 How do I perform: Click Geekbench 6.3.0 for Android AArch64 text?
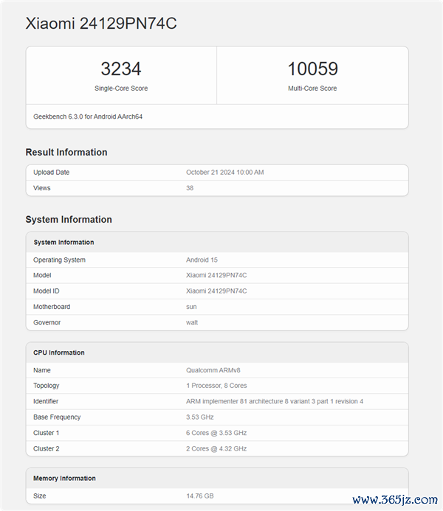[88, 117]
